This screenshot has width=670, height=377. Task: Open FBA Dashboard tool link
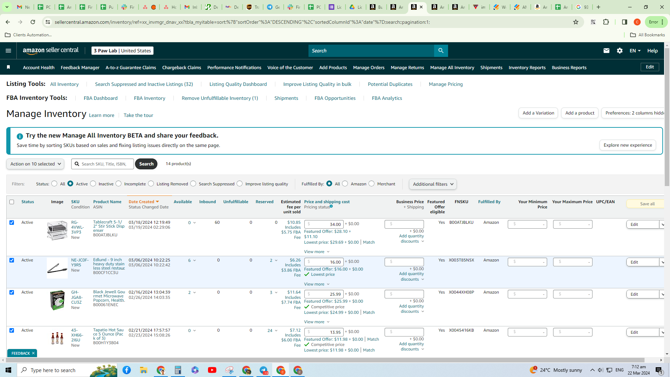click(100, 98)
